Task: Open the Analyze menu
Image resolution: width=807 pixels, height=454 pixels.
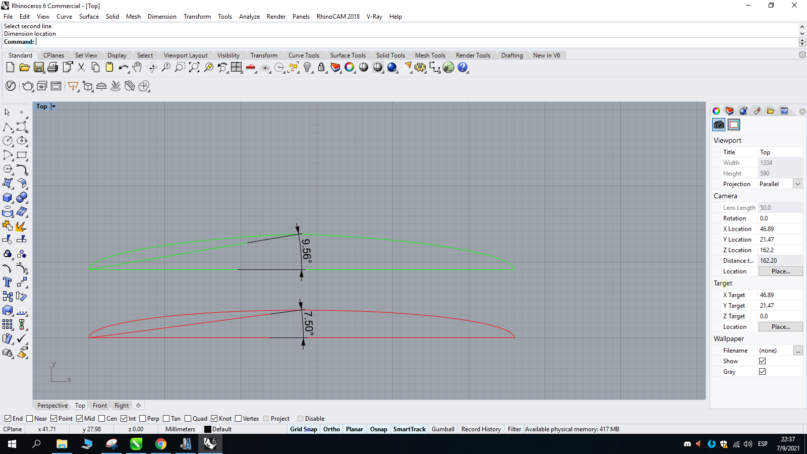Action: tap(249, 17)
